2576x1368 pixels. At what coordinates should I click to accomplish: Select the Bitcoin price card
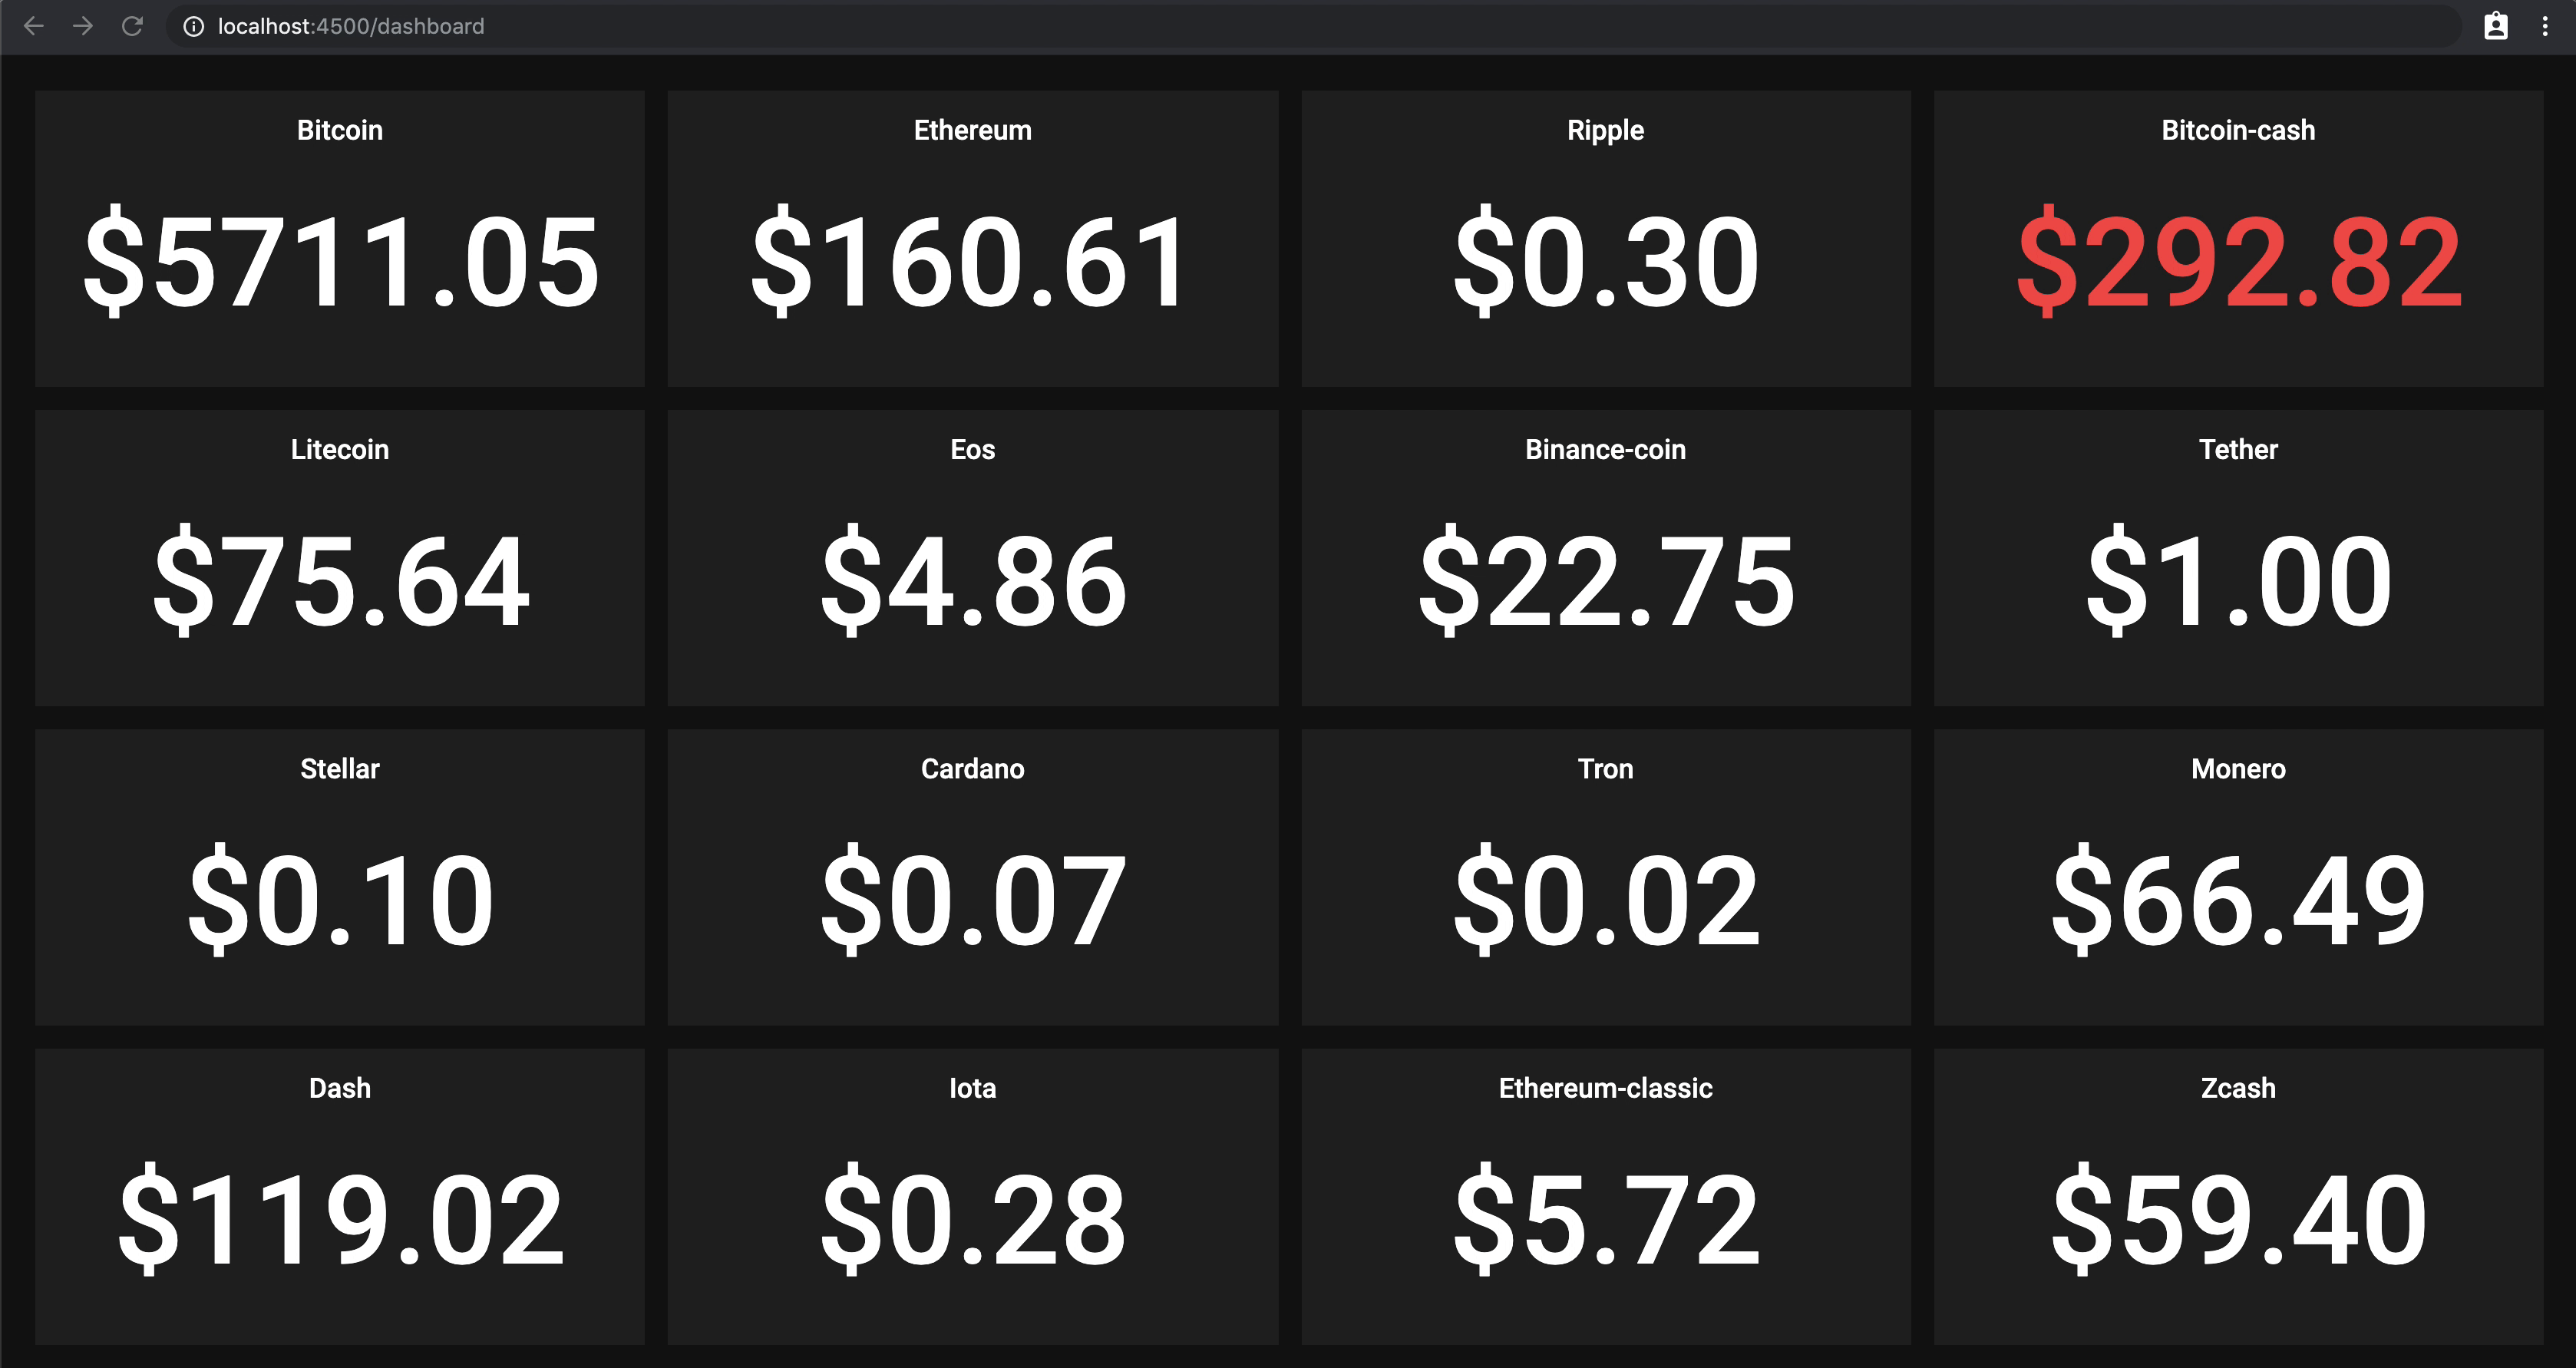click(340, 238)
